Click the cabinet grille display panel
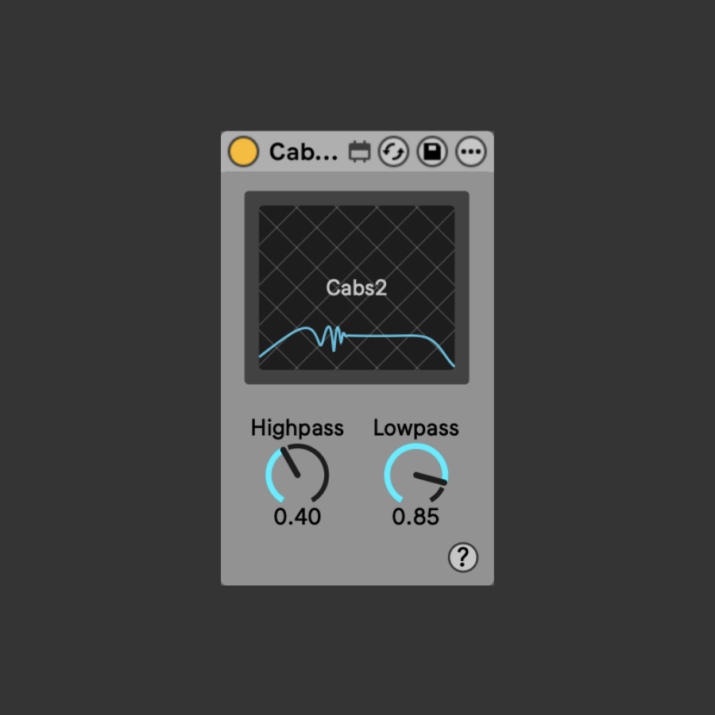 357,288
